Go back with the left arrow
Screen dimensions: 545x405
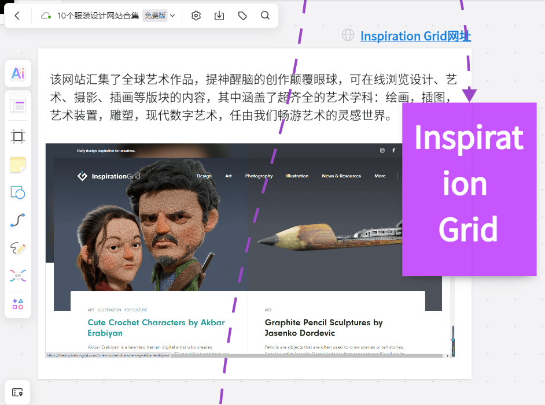[17, 16]
